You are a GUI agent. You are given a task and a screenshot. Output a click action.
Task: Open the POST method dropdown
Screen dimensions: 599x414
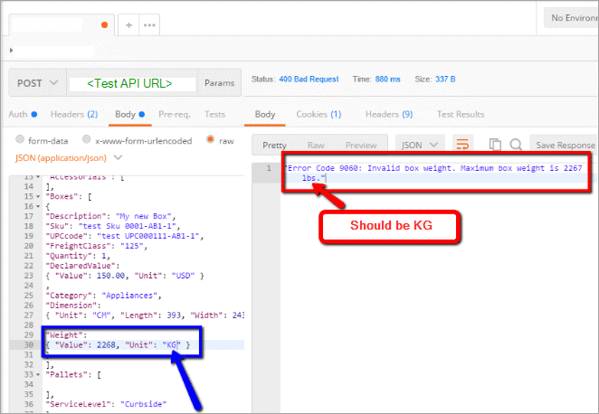(x=37, y=83)
